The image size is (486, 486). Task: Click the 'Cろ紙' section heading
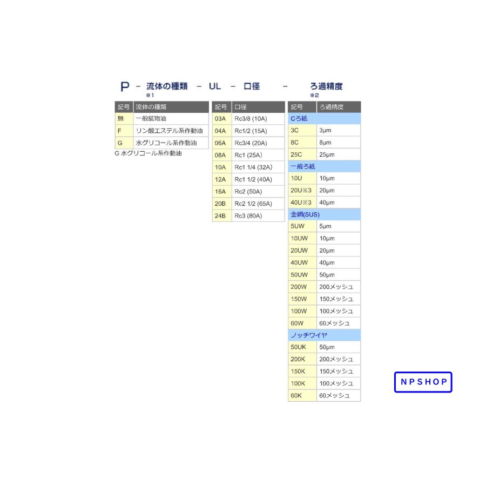[x=324, y=118]
